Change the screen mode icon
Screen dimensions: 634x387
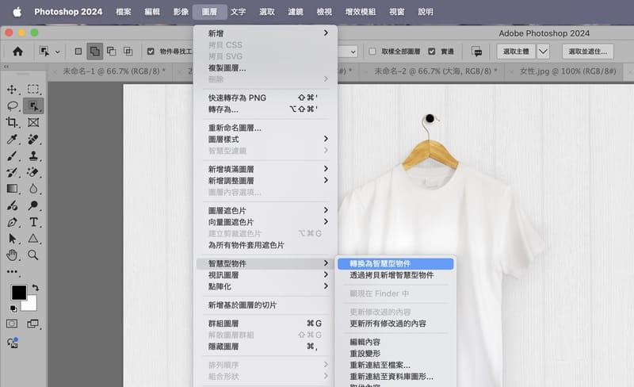32,324
